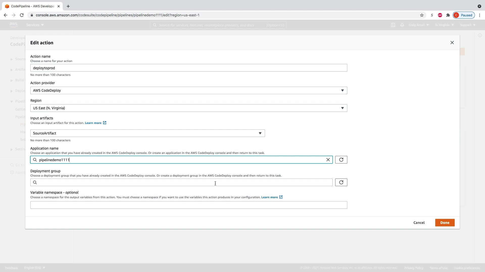Clear the Application name search field
The image size is (485, 272).
tap(328, 160)
